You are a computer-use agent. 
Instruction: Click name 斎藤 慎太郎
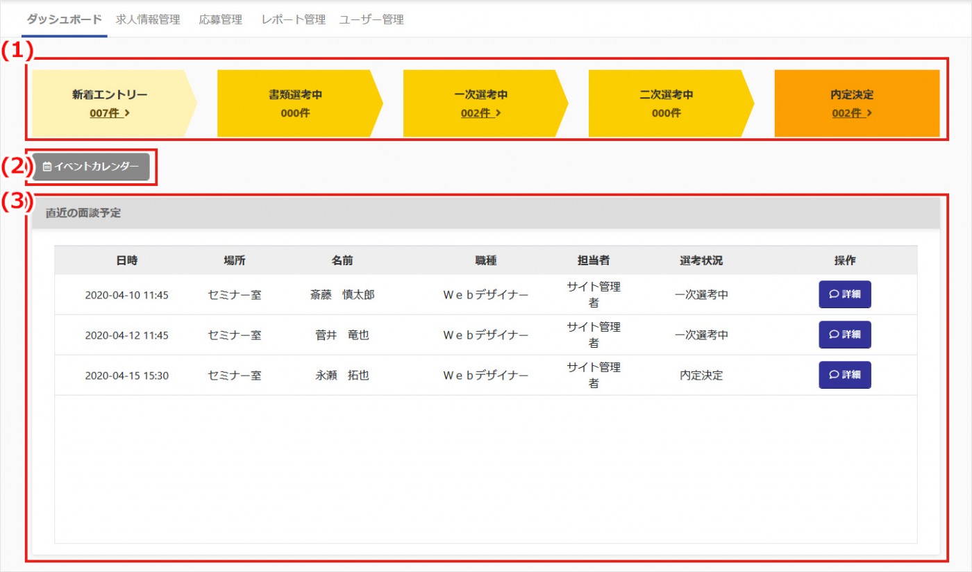pos(342,295)
